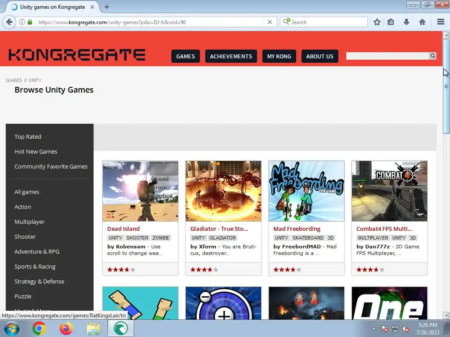This screenshot has width=450, height=337.
Task: Open the MY KONG menu
Action: coord(279,56)
